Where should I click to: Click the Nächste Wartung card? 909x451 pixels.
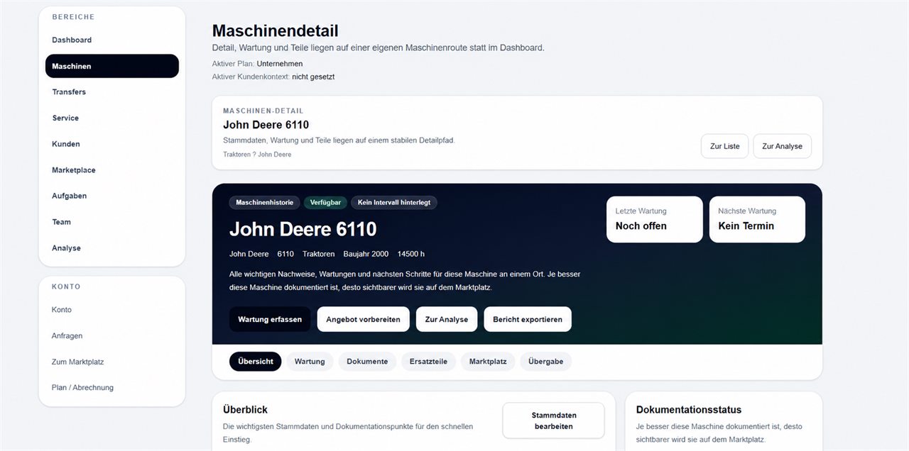[x=757, y=220]
